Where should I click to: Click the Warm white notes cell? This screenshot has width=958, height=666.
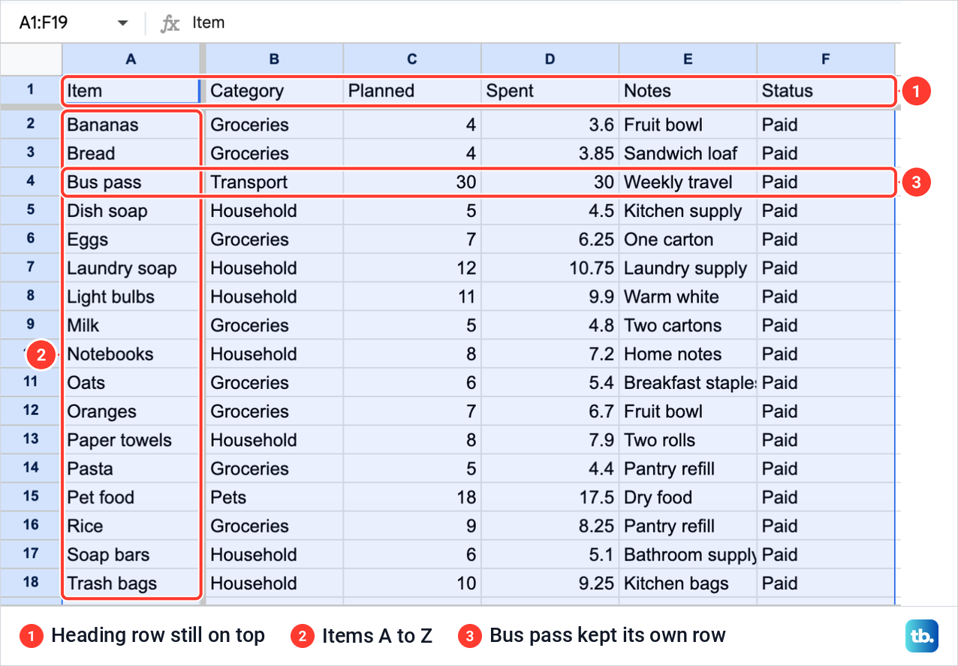pyautogui.click(x=688, y=297)
